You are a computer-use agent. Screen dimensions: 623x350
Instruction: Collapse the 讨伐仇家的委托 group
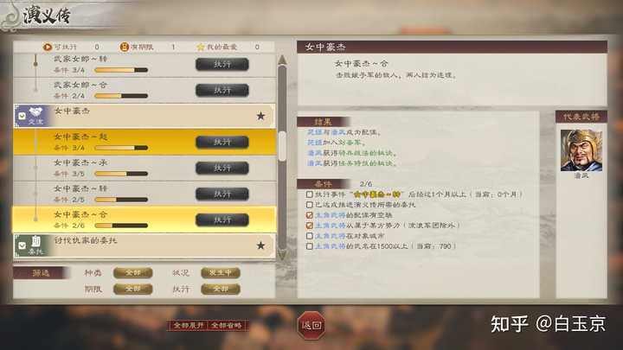[x=22, y=245]
